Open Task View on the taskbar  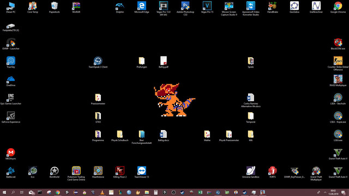22,192
